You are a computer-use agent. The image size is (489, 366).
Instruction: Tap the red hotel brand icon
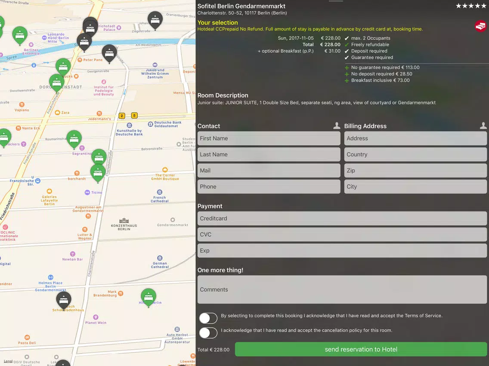tap(480, 26)
